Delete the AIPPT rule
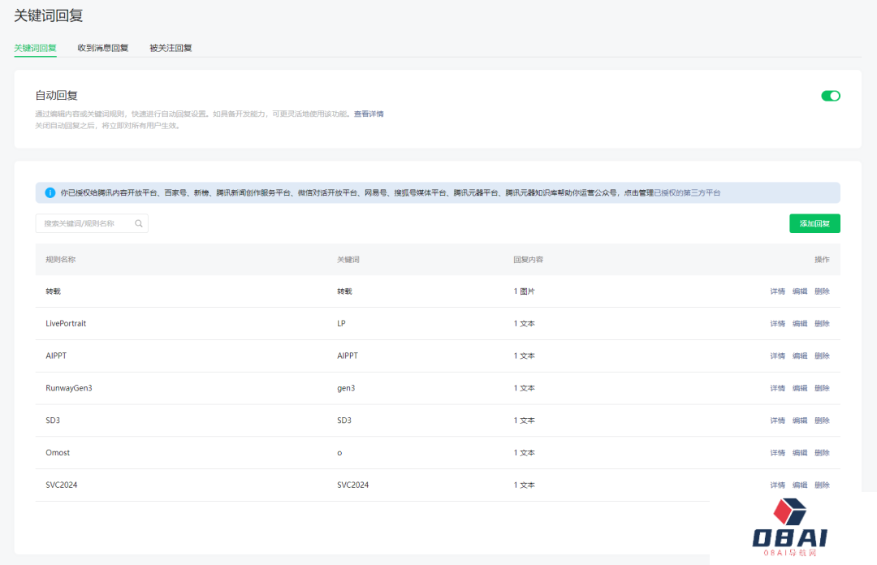 pyautogui.click(x=822, y=356)
